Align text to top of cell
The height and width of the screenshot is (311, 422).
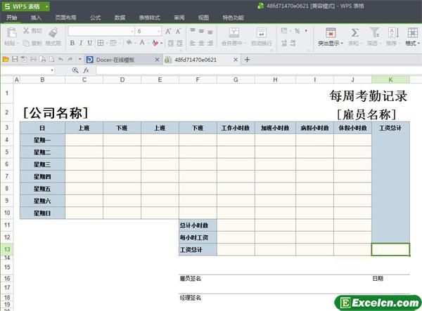click(193, 31)
